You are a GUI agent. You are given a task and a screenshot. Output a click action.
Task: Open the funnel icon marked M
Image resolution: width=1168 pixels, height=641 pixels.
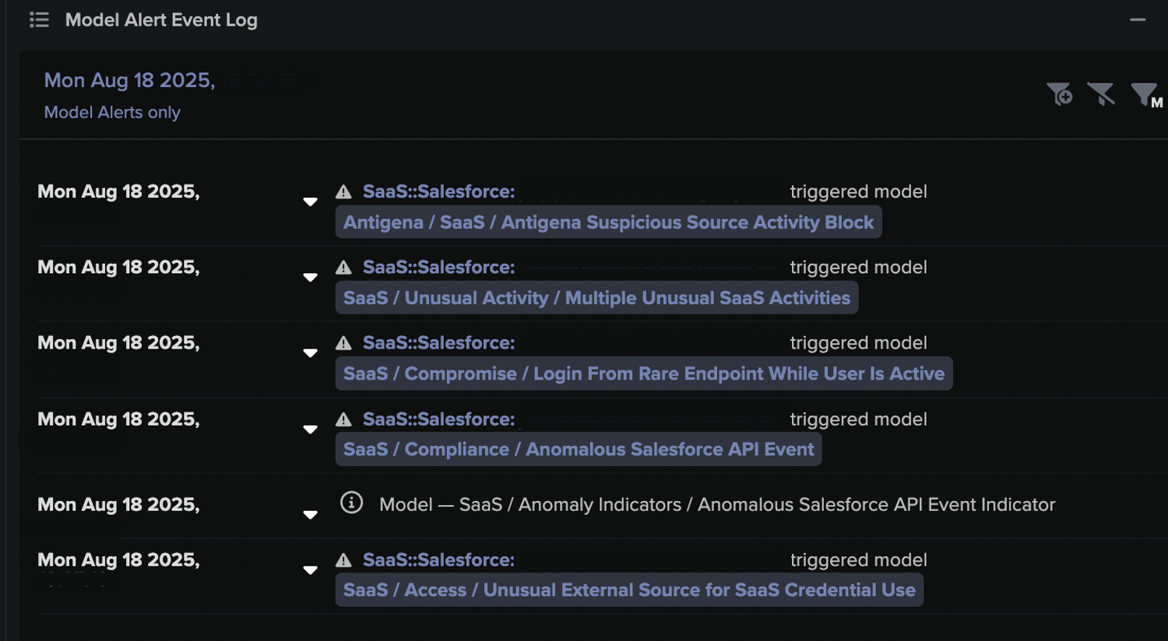tap(1146, 95)
